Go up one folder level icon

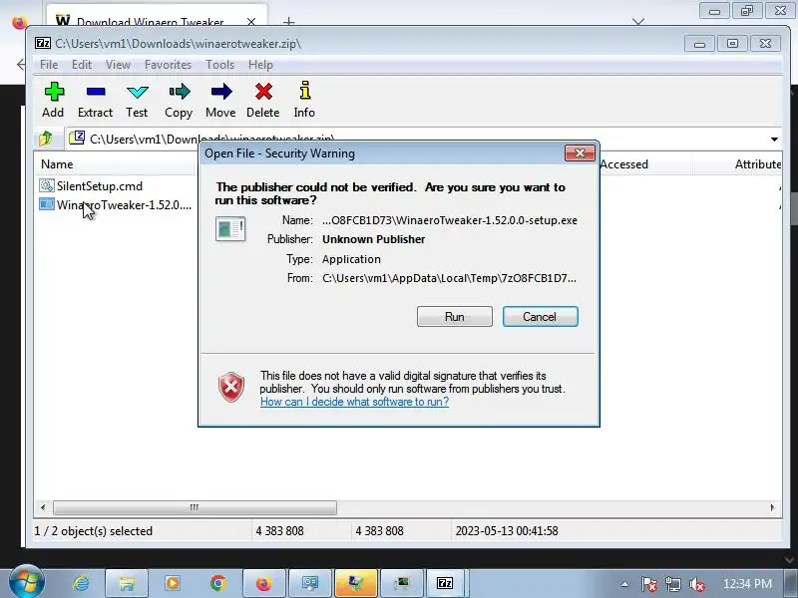click(46, 138)
